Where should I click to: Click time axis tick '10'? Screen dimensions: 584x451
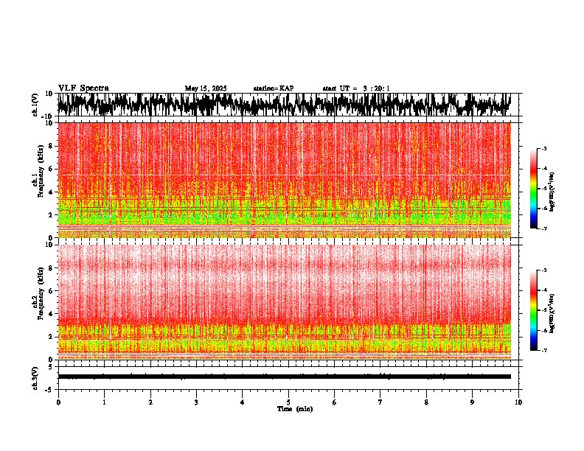point(518,402)
